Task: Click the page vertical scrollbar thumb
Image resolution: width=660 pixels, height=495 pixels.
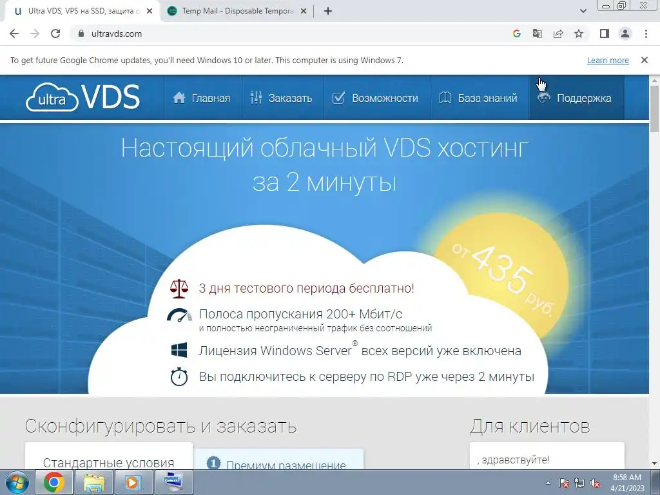Action: click(655, 108)
